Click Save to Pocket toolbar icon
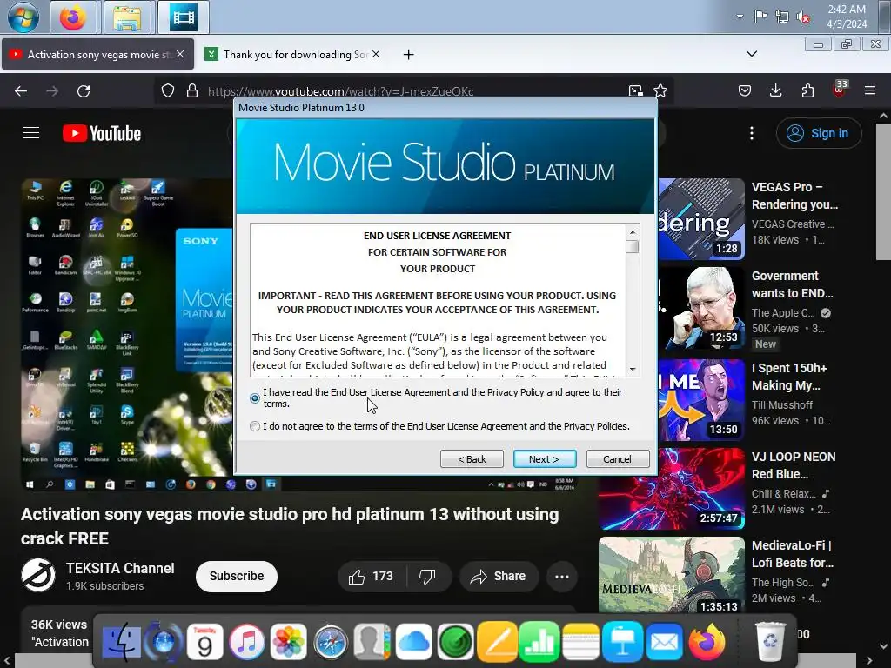Screen dimensions: 891x668 [x=745, y=90]
